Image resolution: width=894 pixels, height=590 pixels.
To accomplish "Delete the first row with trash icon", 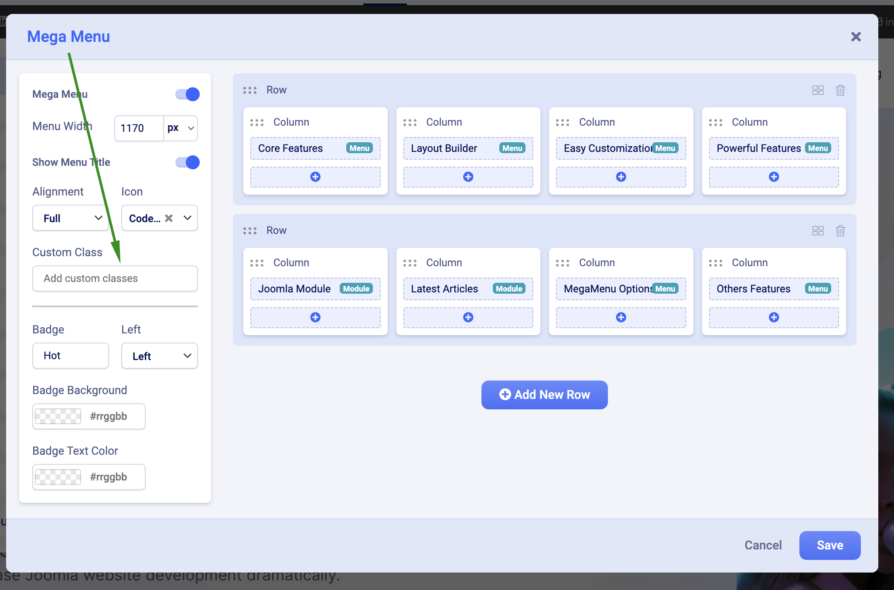I will [840, 90].
